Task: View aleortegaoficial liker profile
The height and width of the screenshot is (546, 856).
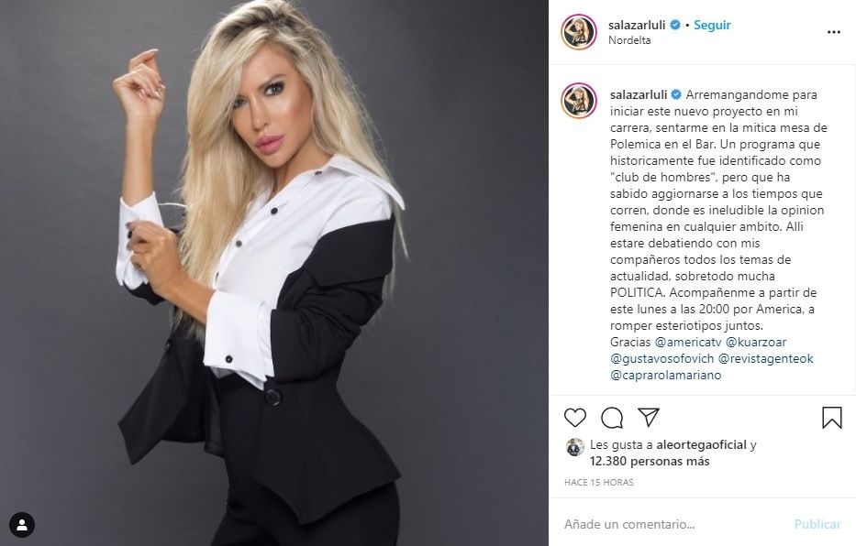Action: tap(702, 444)
